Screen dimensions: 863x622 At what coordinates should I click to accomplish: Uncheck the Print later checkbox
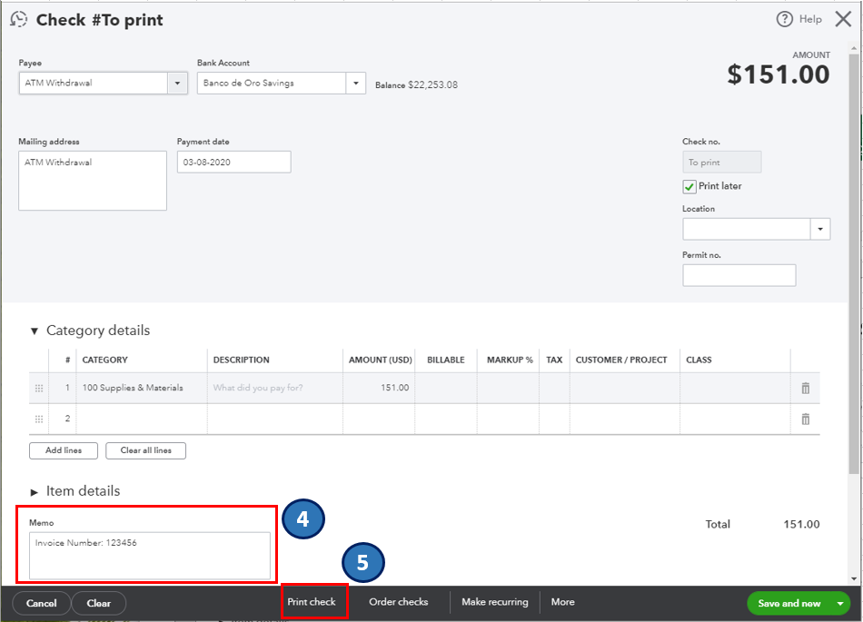pyautogui.click(x=689, y=186)
